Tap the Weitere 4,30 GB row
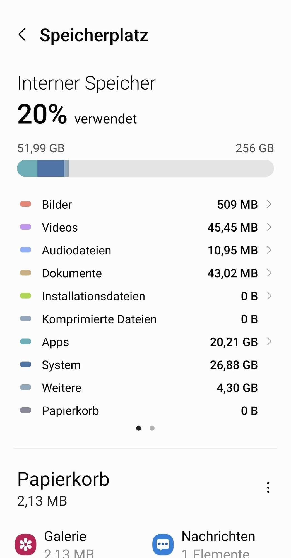291x558 pixels. click(x=145, y=388)
